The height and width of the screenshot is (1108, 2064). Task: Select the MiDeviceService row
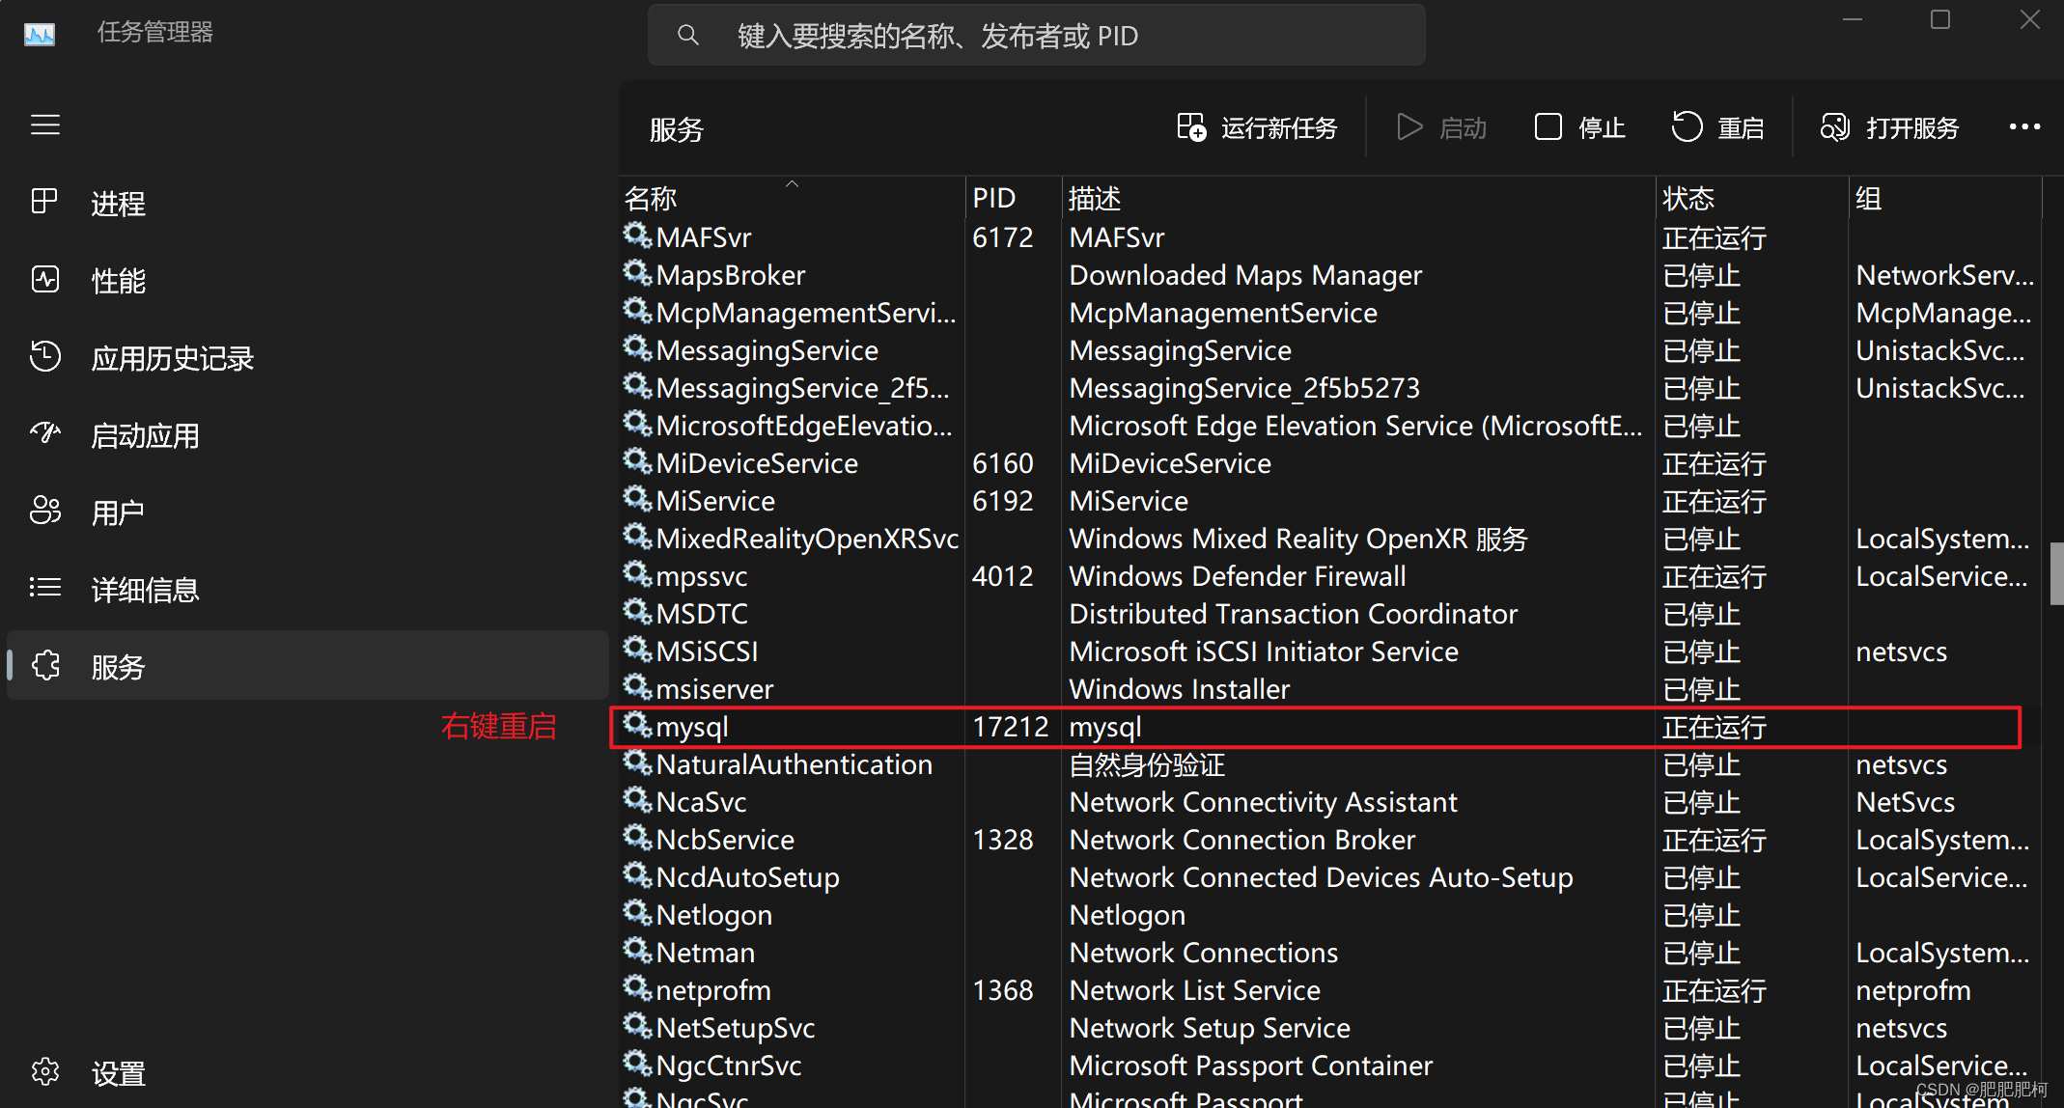point(1330,463)
